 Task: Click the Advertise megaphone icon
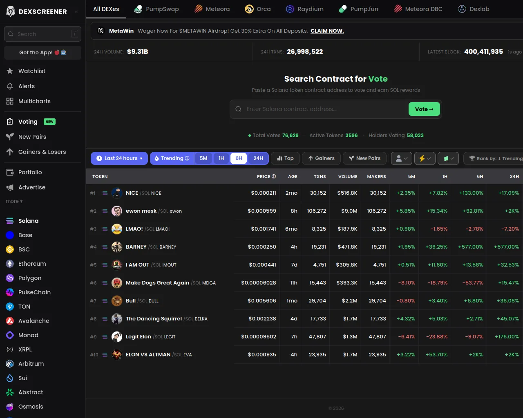click(x=10, y=187)
